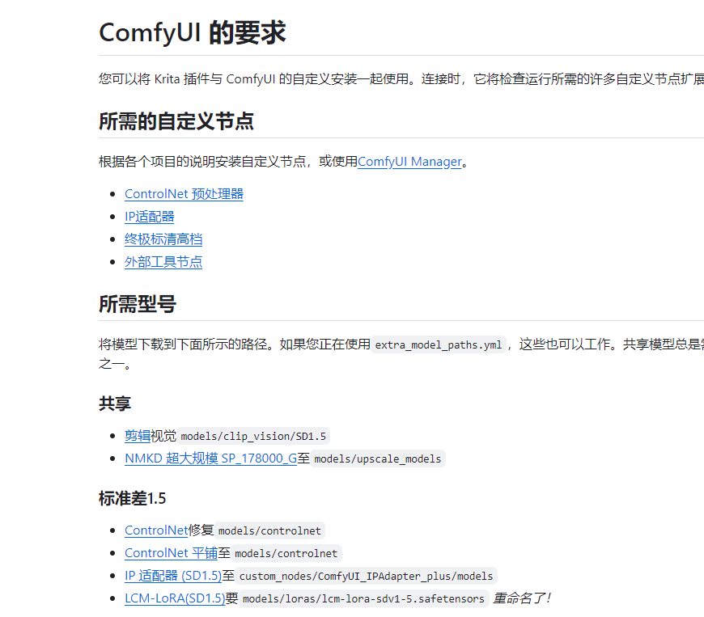Click the custom_nodes/ComfyUI_IPAdapter_plus/models path

pyautogui.click(x=366, y=577)
